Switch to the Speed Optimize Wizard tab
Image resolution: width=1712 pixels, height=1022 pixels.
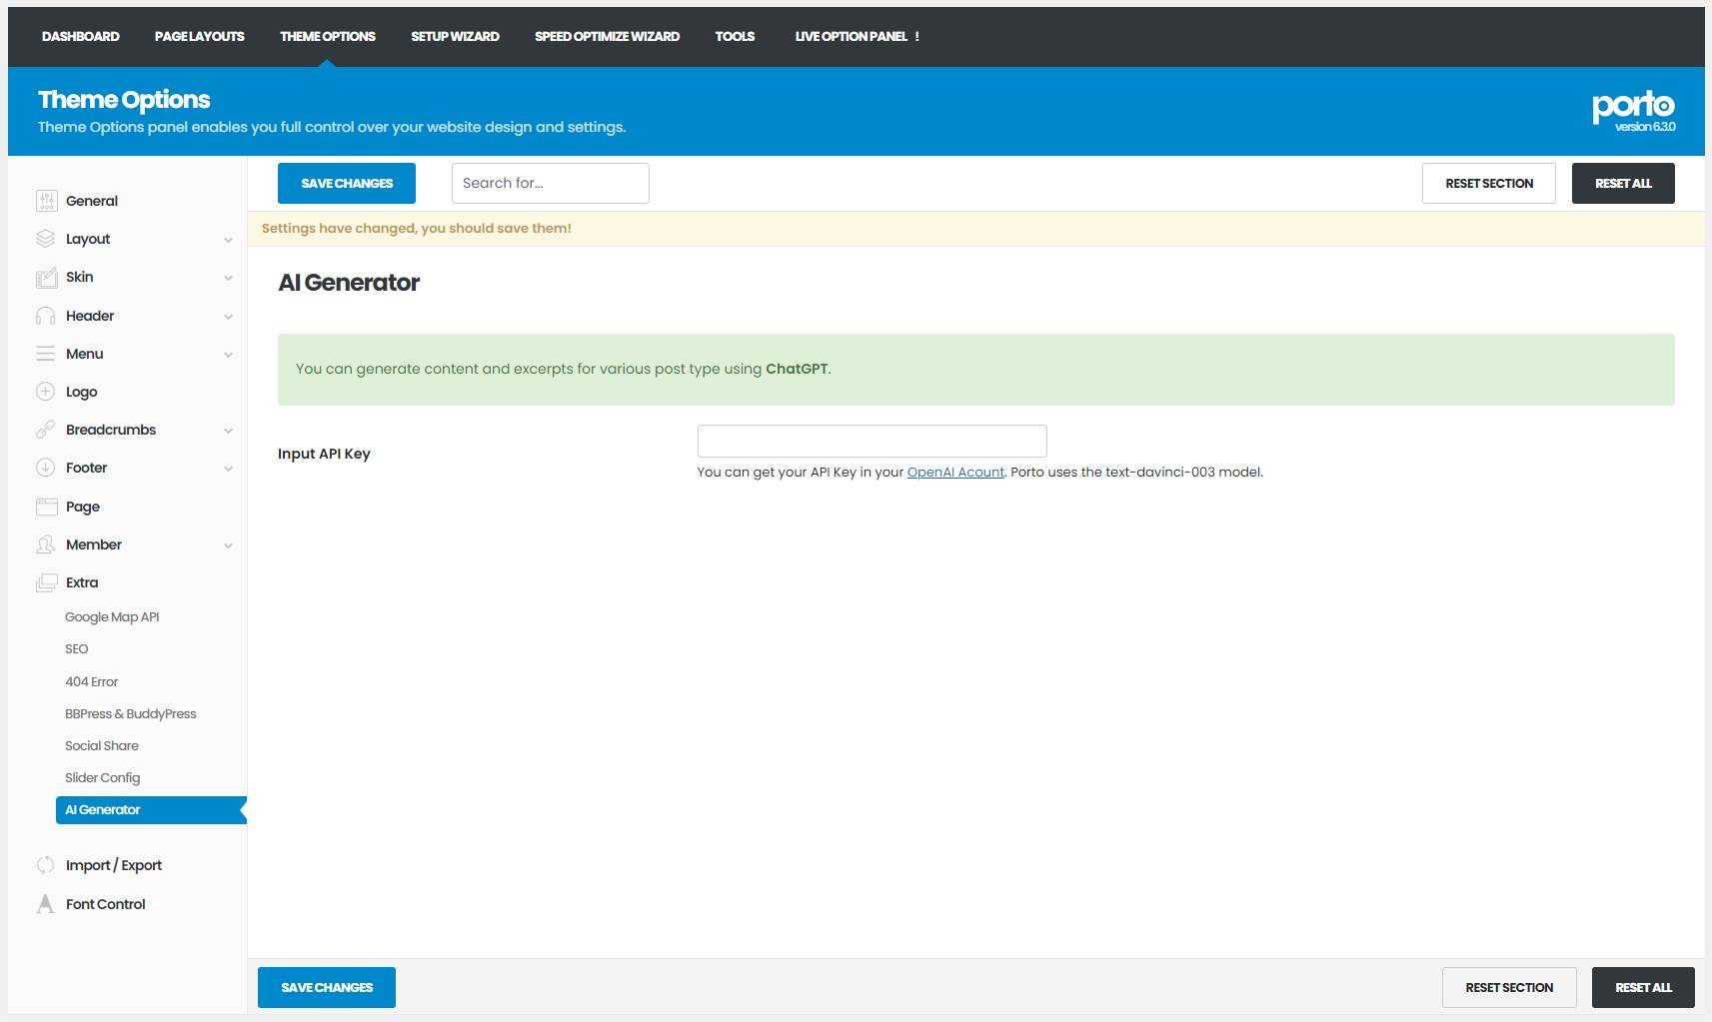[x=607, y=36]
